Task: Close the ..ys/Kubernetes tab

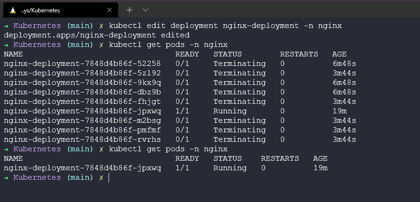Action: tap(110, 10)
